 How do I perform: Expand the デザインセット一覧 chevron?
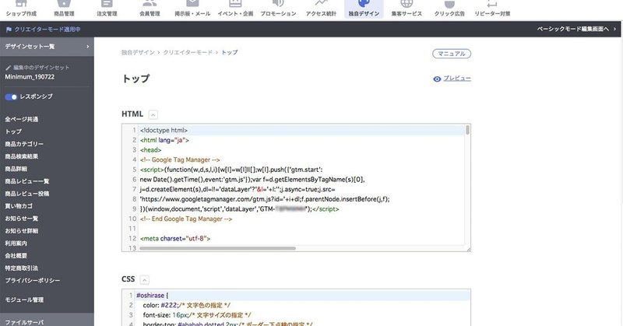87,47
